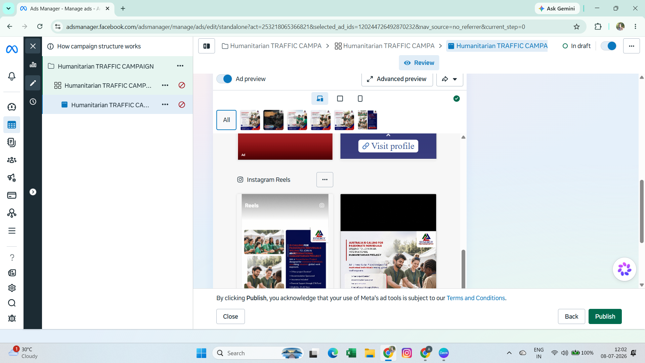
Task: Click the Publish button
Action: [605, 316]
